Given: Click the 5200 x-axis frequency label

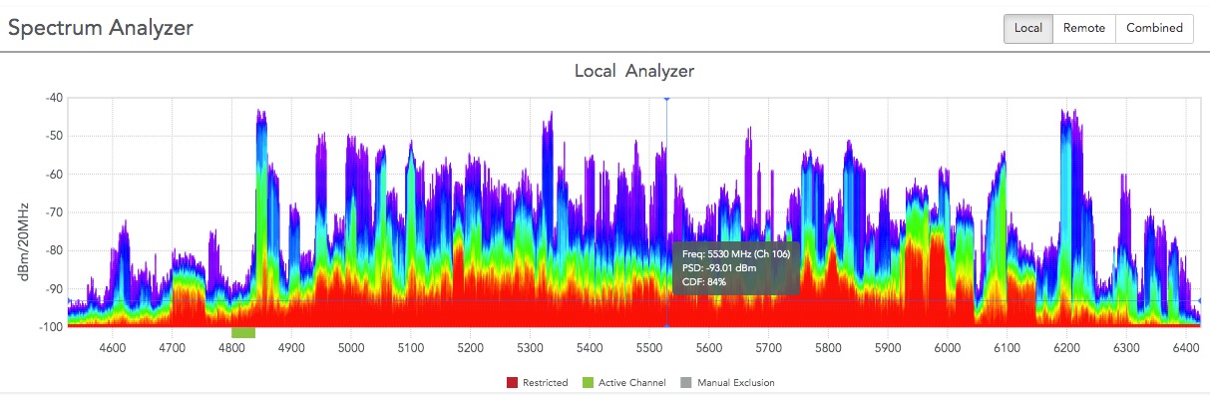Looking at the screenshot, I should click(x=470, y=347).
